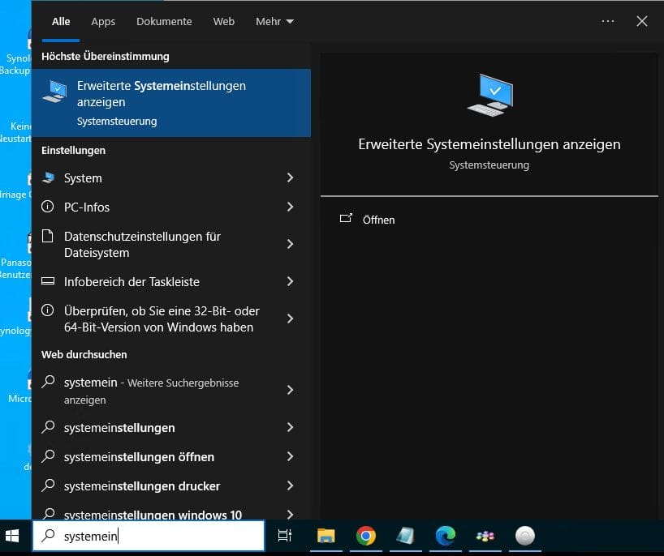Open Microsoft Edge from the taskbar
664x556 pixels.
445,536
